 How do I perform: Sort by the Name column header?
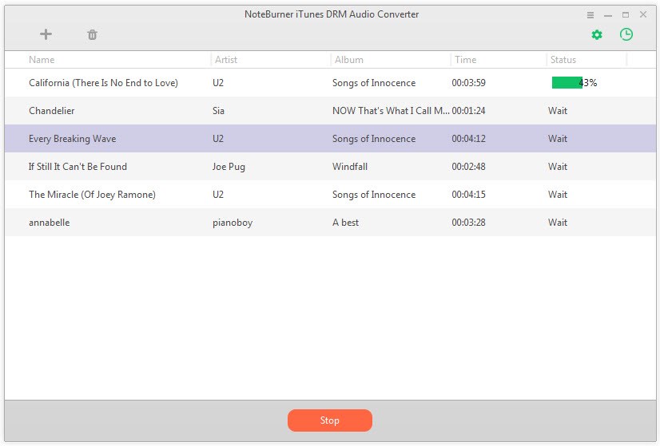pyautogui.click(x=42, y=60)
